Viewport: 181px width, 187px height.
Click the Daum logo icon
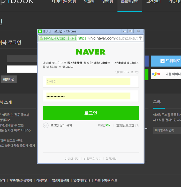click(x=156, y=74)
